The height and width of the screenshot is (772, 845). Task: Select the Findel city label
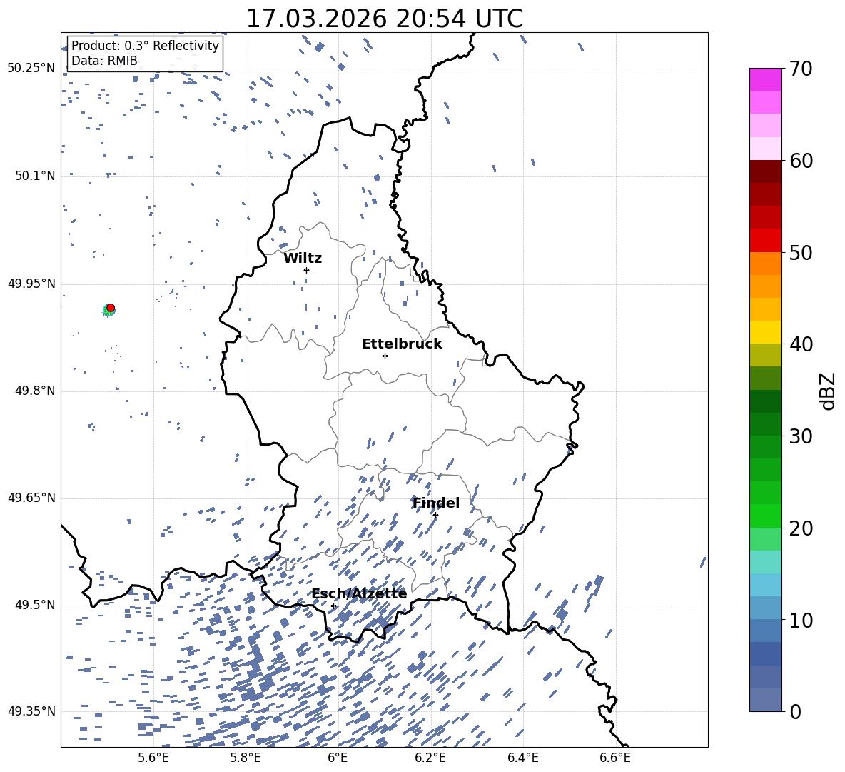point(436,503)
